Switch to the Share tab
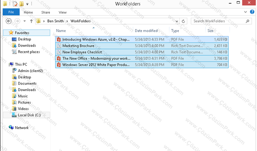The image size is (257, 151). (46, 12)
